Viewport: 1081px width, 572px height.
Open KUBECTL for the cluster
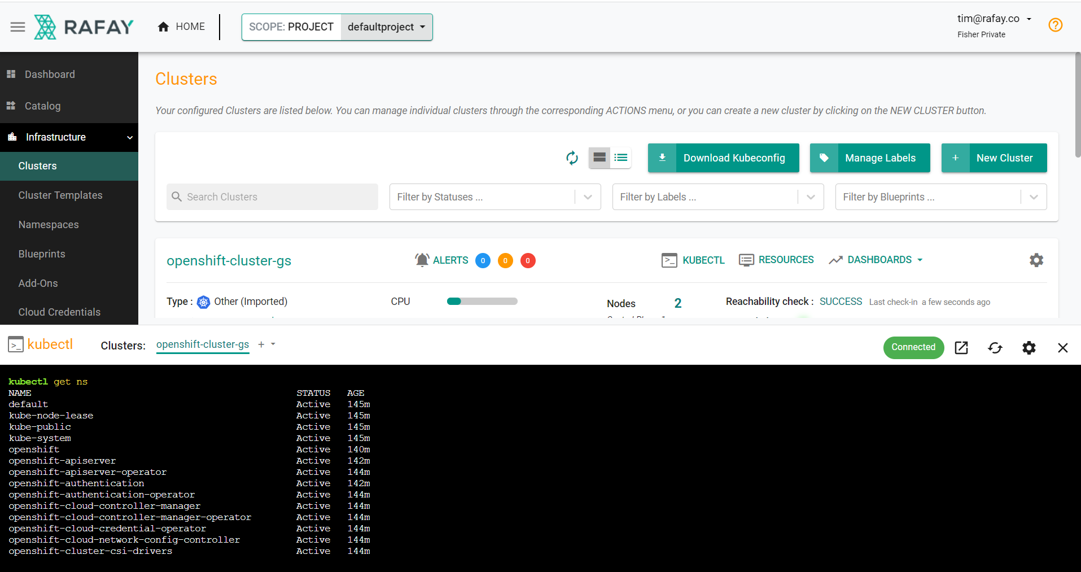tap(693, 260)
